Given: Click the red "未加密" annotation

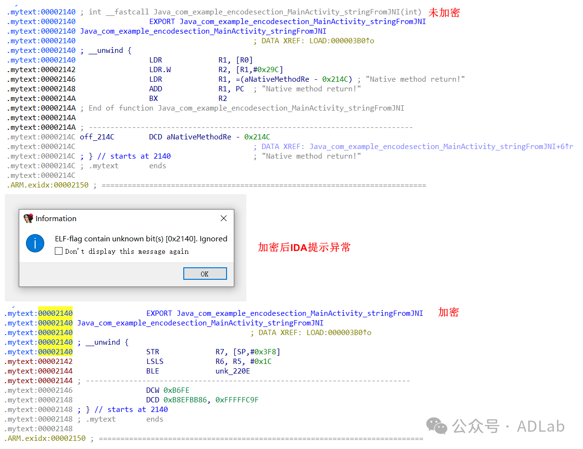Looking at the screenshot, I should [x=444, y=13].
